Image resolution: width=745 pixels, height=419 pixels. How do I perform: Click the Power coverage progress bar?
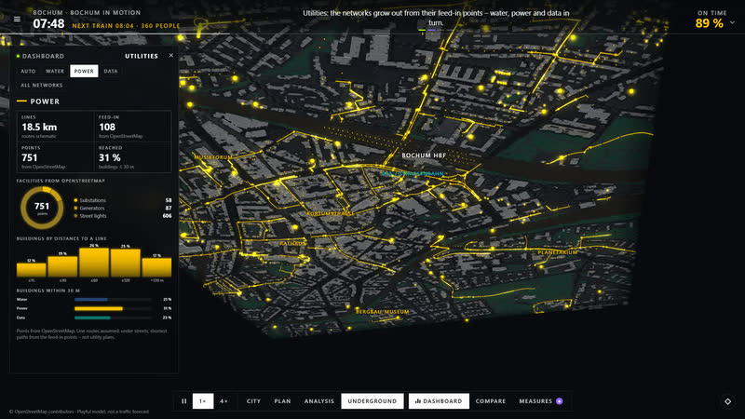[x=113, y=309]
